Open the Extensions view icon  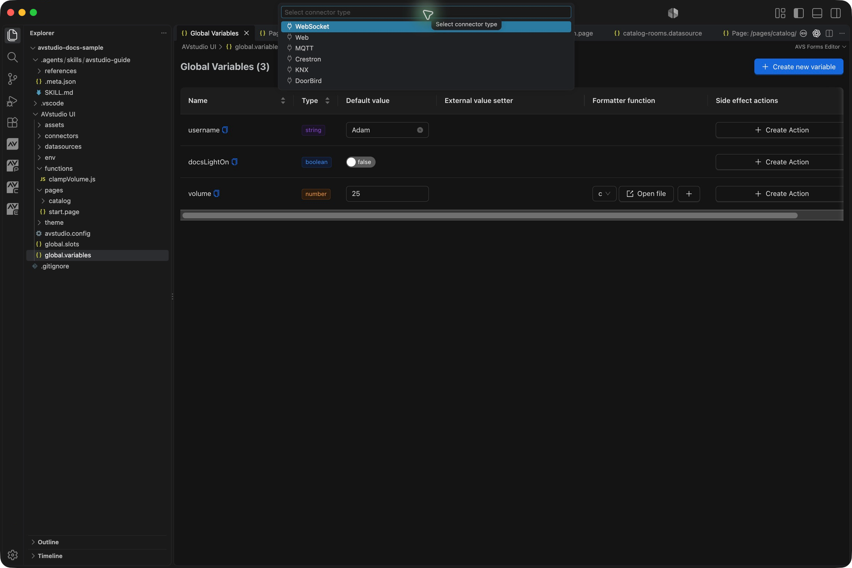[12, 122]
